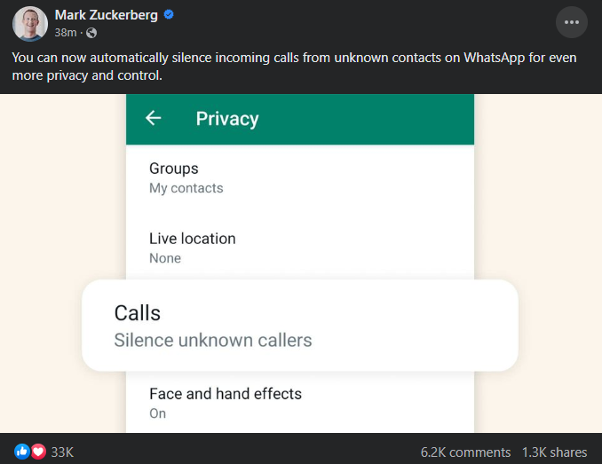
Task: Show the 1.3K shares list
Action: [555, 452]
